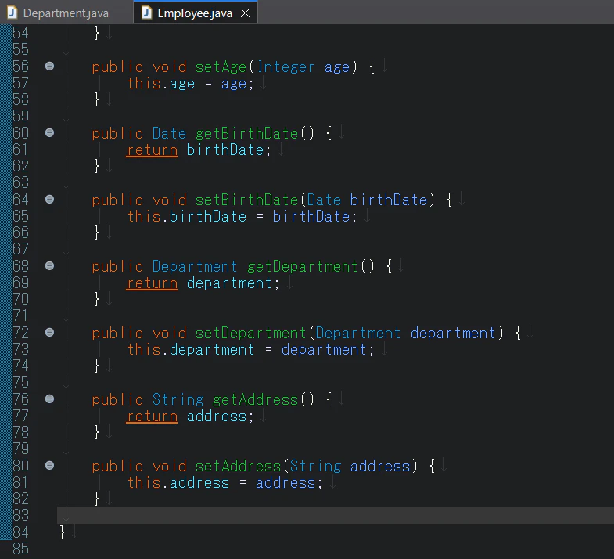Click the Integer parameter type in setAge

(285, 67)
